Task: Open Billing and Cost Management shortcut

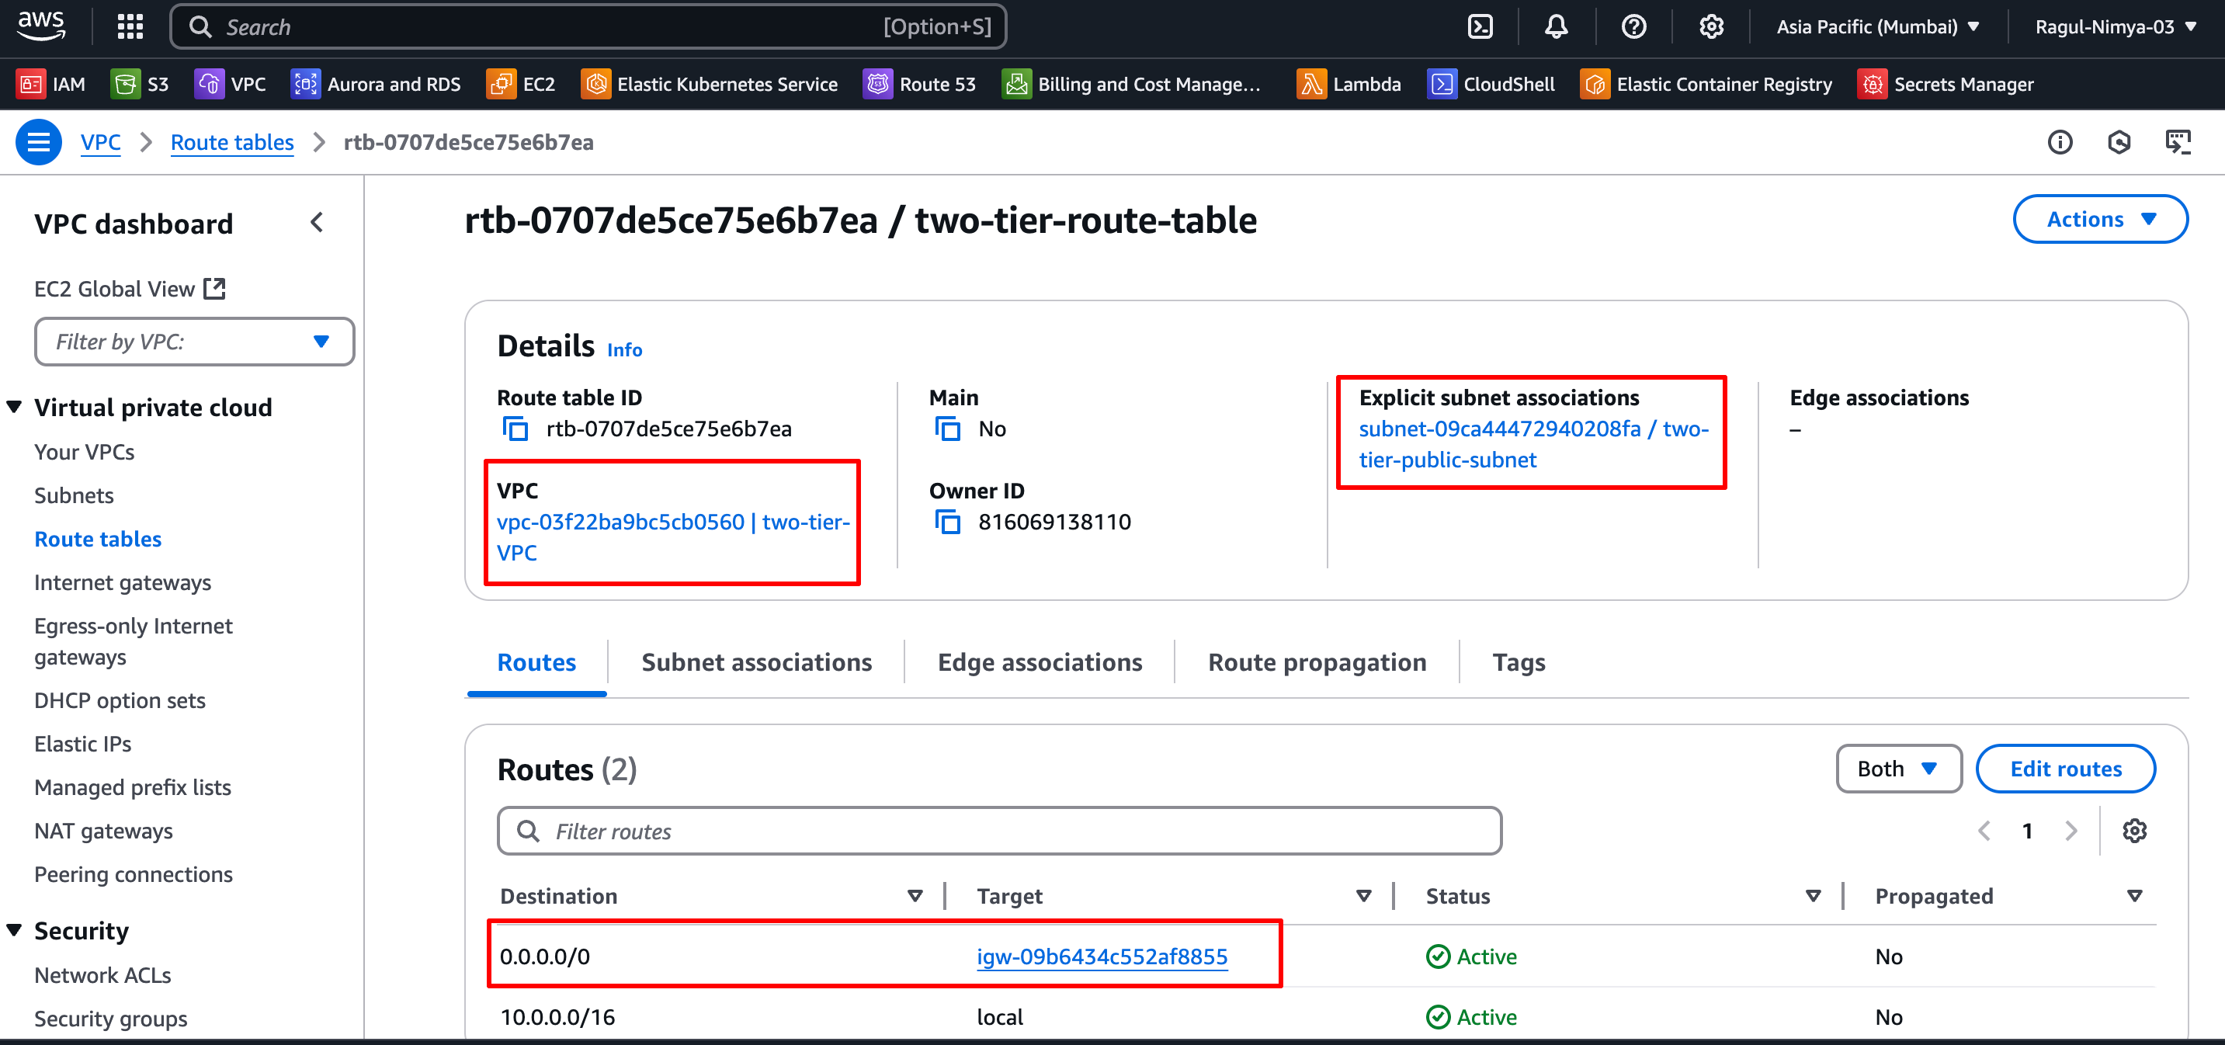Action: coord(1130,84)
